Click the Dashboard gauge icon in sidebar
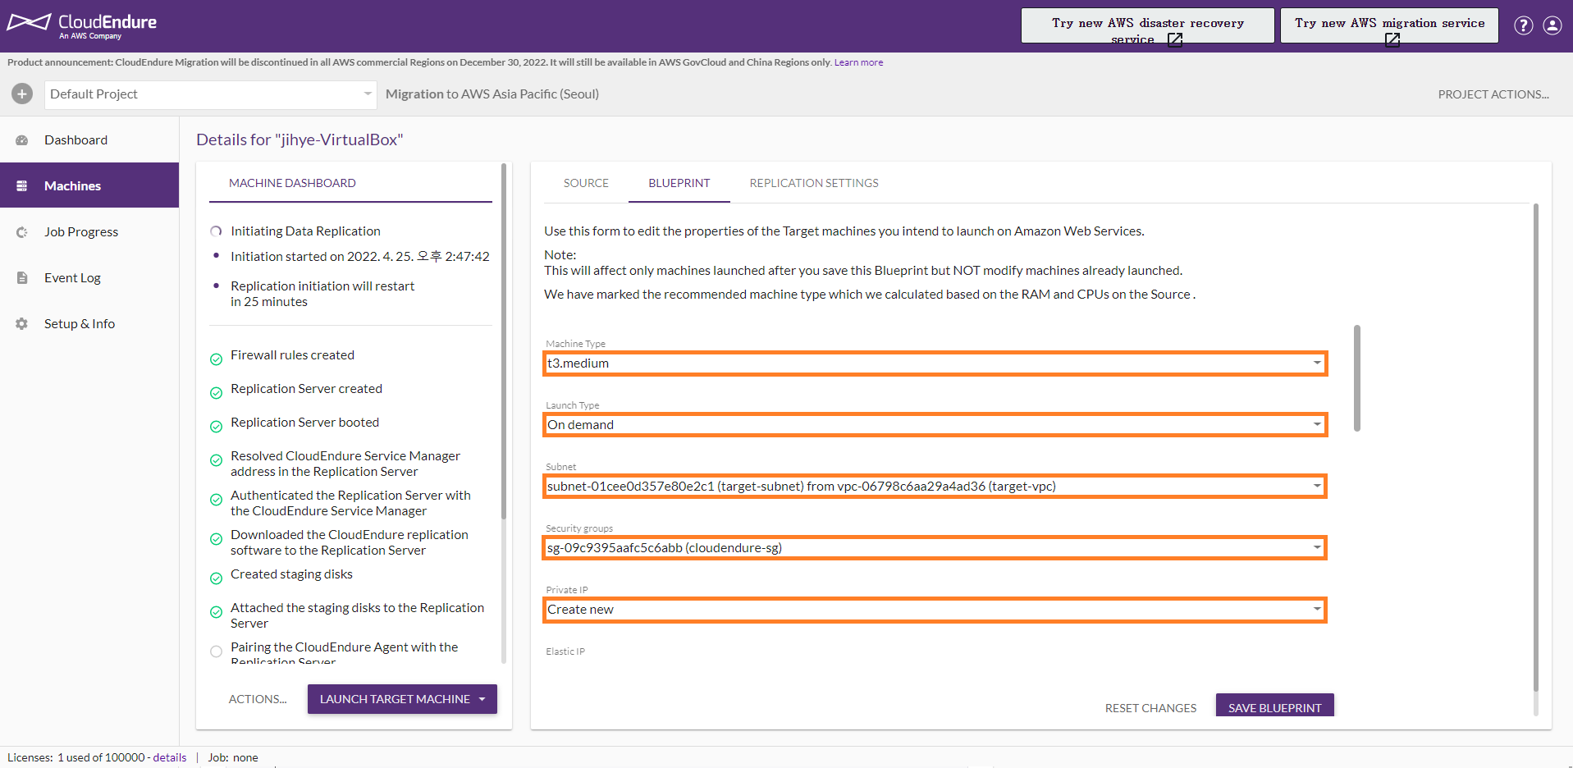 (22, 140)
